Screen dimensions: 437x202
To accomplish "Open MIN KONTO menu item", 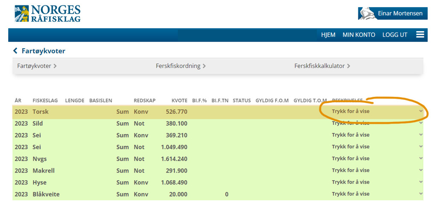I will pos(359,35).
